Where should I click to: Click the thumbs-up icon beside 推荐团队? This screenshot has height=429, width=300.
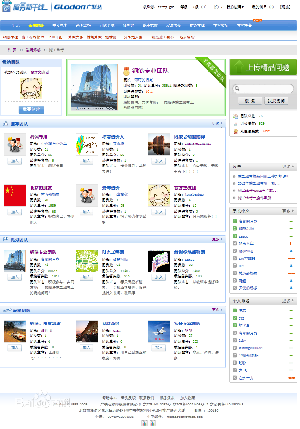pyautogui.click(x=6, y=124)
